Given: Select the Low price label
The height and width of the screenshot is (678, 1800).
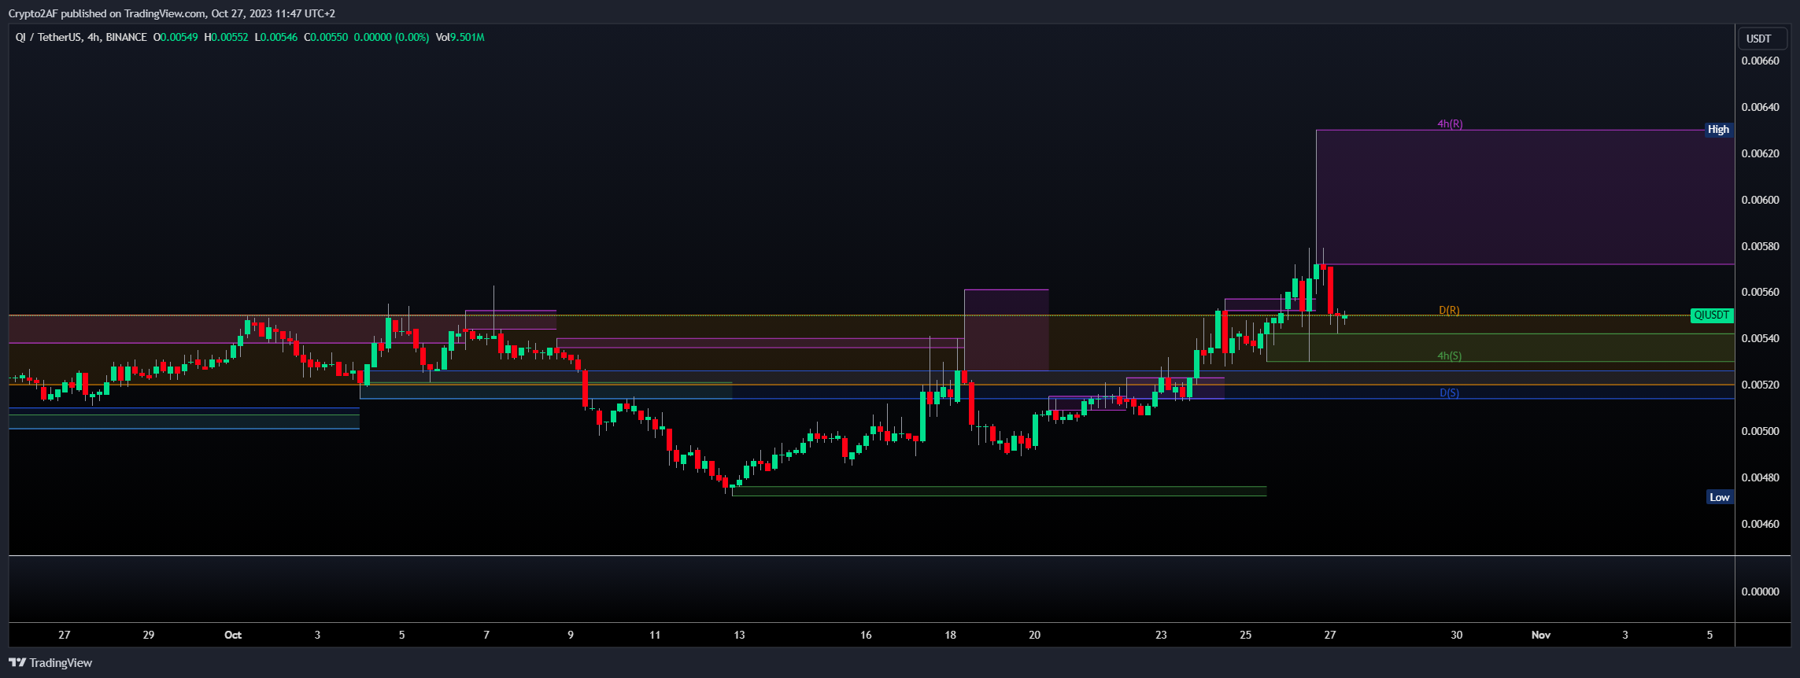Looking at the screenshot, I should click(x=1719, y=497).
